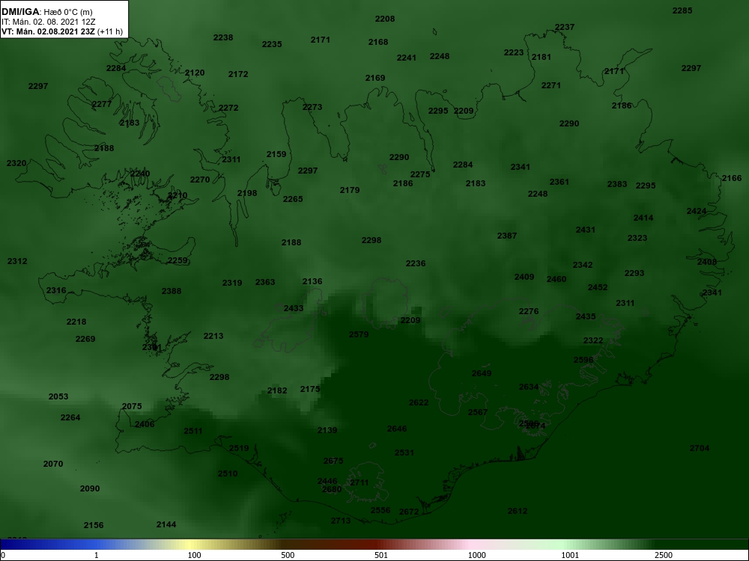Click the legend label 100

pos(195,555)
